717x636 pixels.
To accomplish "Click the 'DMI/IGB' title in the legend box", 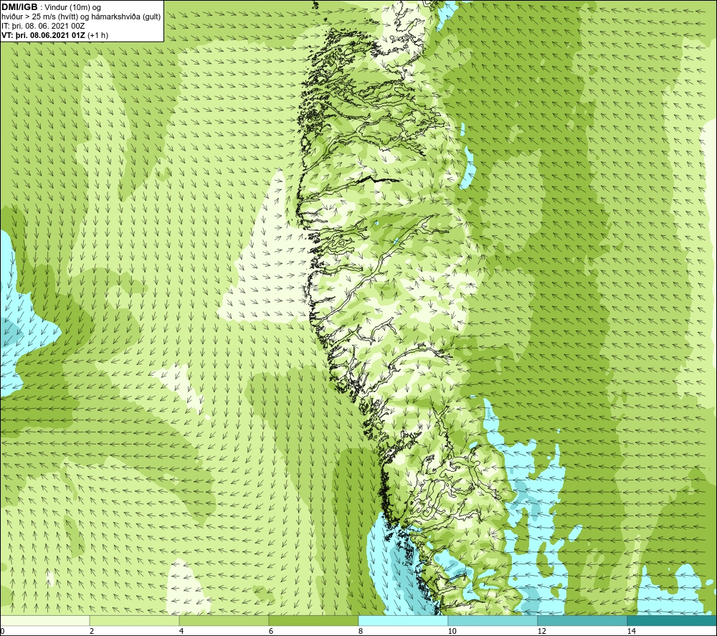I will pyautogui.click(x=19, y=7).
